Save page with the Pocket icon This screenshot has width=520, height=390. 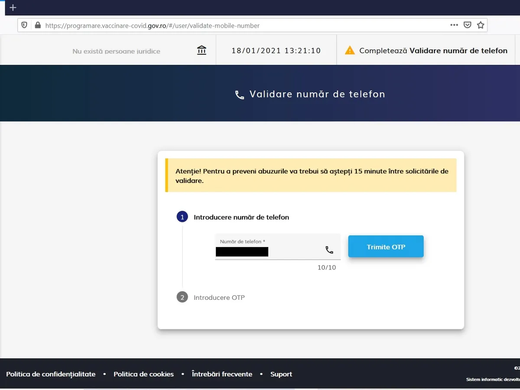click(x=467, y=25)
